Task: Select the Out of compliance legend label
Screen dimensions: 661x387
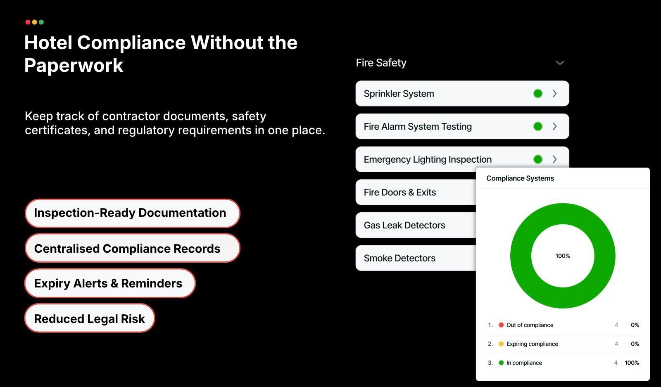Action: coord(530,325)
